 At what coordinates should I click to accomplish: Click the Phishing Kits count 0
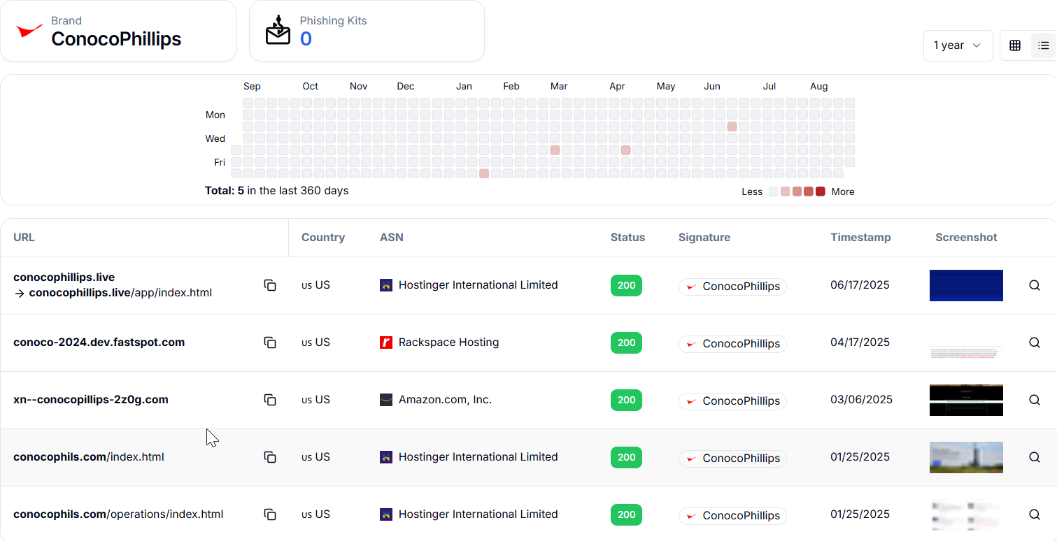click(306, 39)
